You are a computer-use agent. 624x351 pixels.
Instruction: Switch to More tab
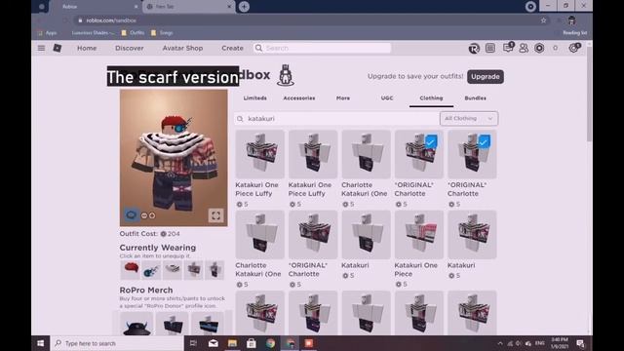pos(343,97)
